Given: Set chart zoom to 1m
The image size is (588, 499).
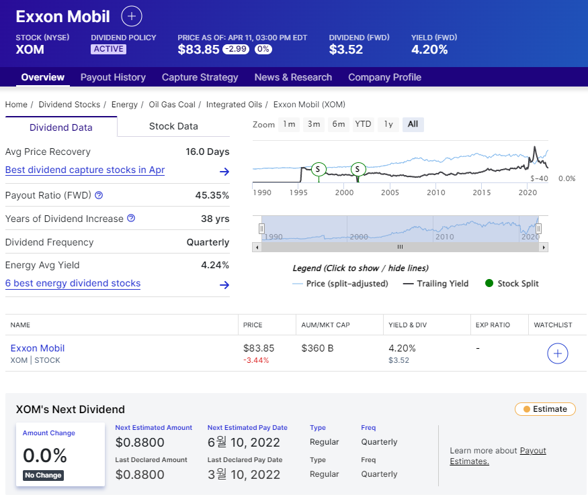Looking at the screenshot, I should point(289,124).
